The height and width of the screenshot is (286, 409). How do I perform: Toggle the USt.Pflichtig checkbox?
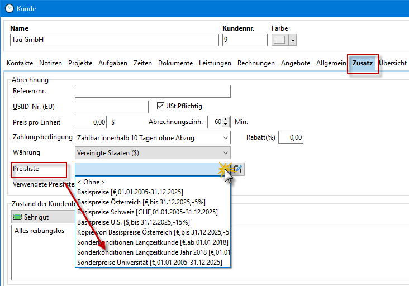(x=161, y=106)
